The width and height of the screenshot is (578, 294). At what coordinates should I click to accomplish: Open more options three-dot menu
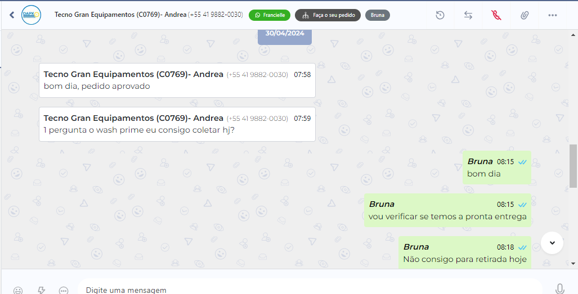(553, 15)
